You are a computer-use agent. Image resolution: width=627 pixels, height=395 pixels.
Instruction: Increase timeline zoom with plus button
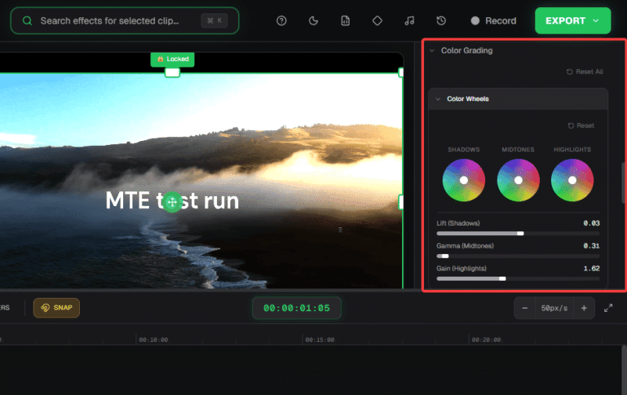583,308
